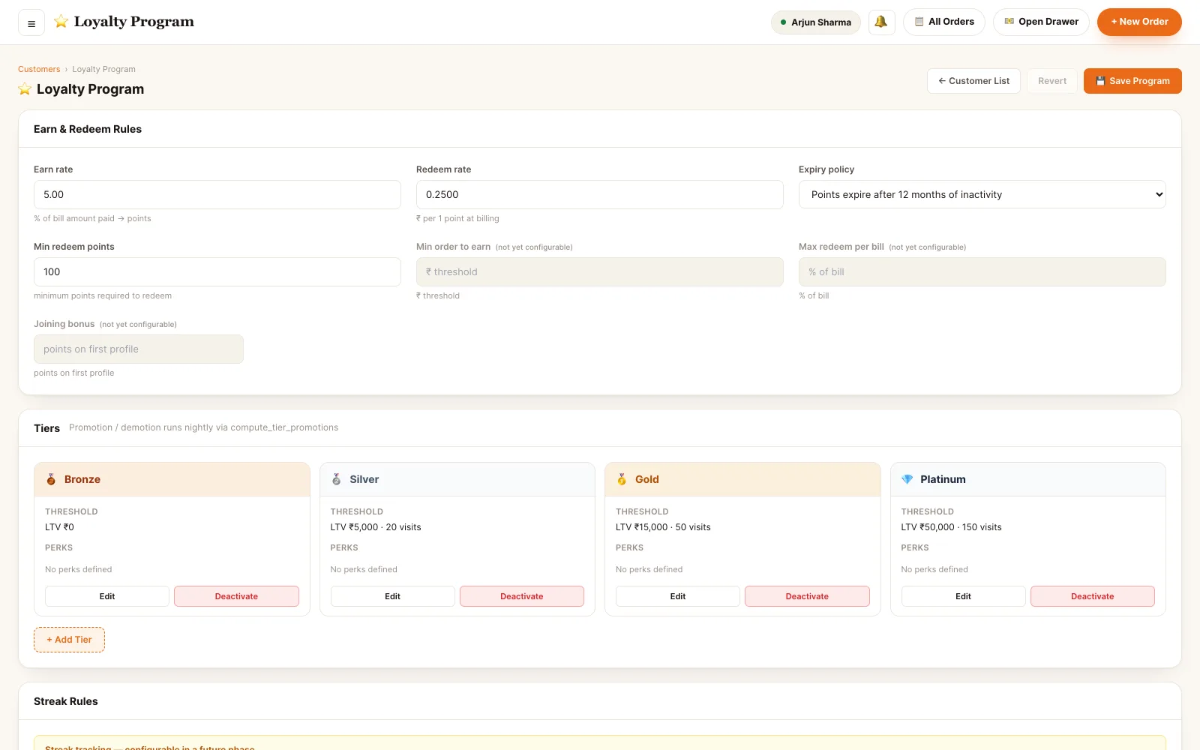The width and height of the screenshot is (1200, 750).
Task: Click the Gold medal icon
Action: point(622,479)
